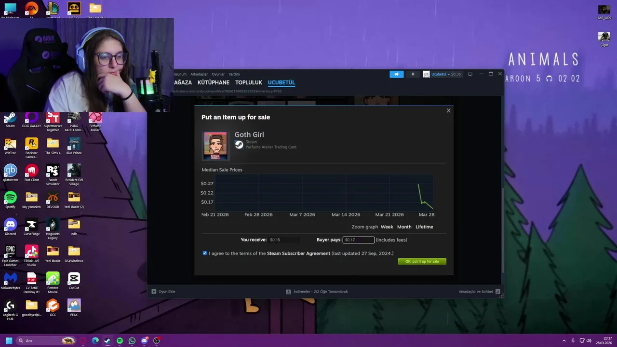Show hidden system tray icons
617x347 pixels.
(x=564, y=341)
